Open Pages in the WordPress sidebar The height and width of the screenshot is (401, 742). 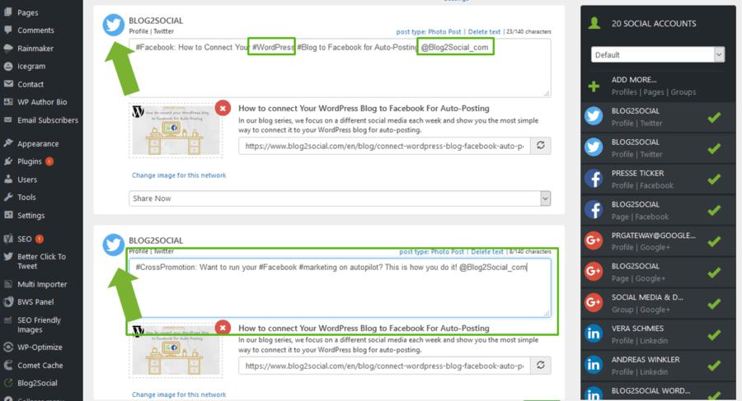tap(27, 13)
